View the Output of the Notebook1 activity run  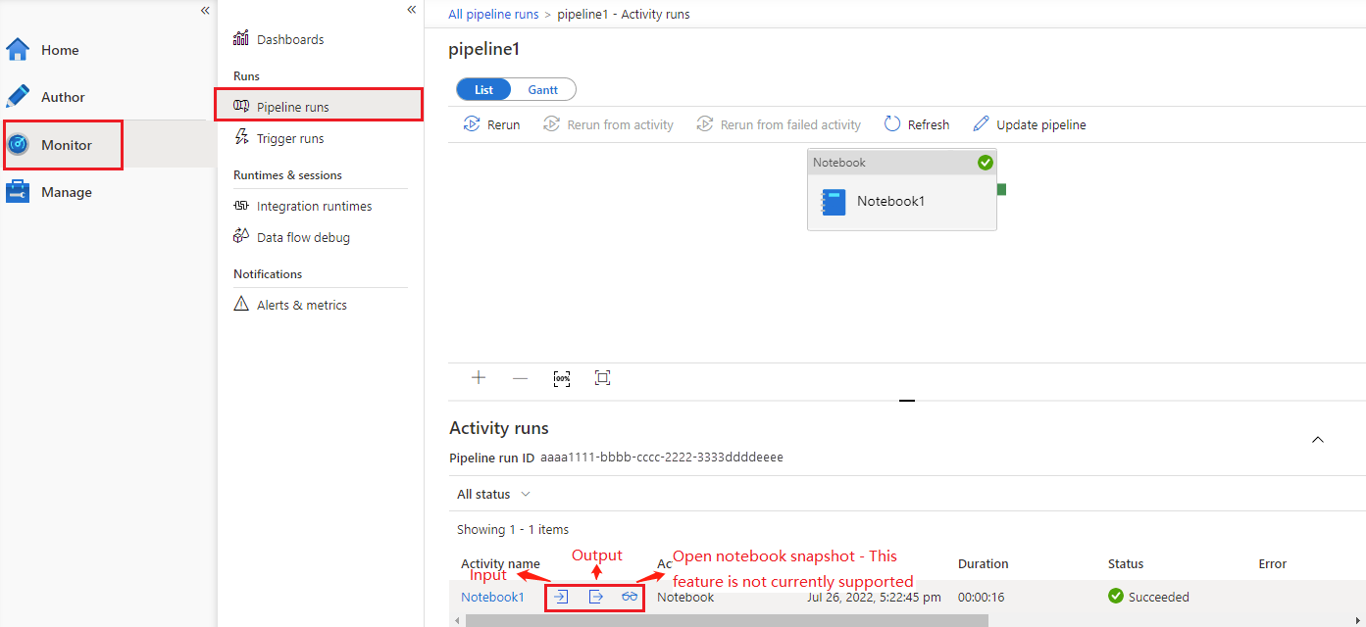(x=594, y=596)
